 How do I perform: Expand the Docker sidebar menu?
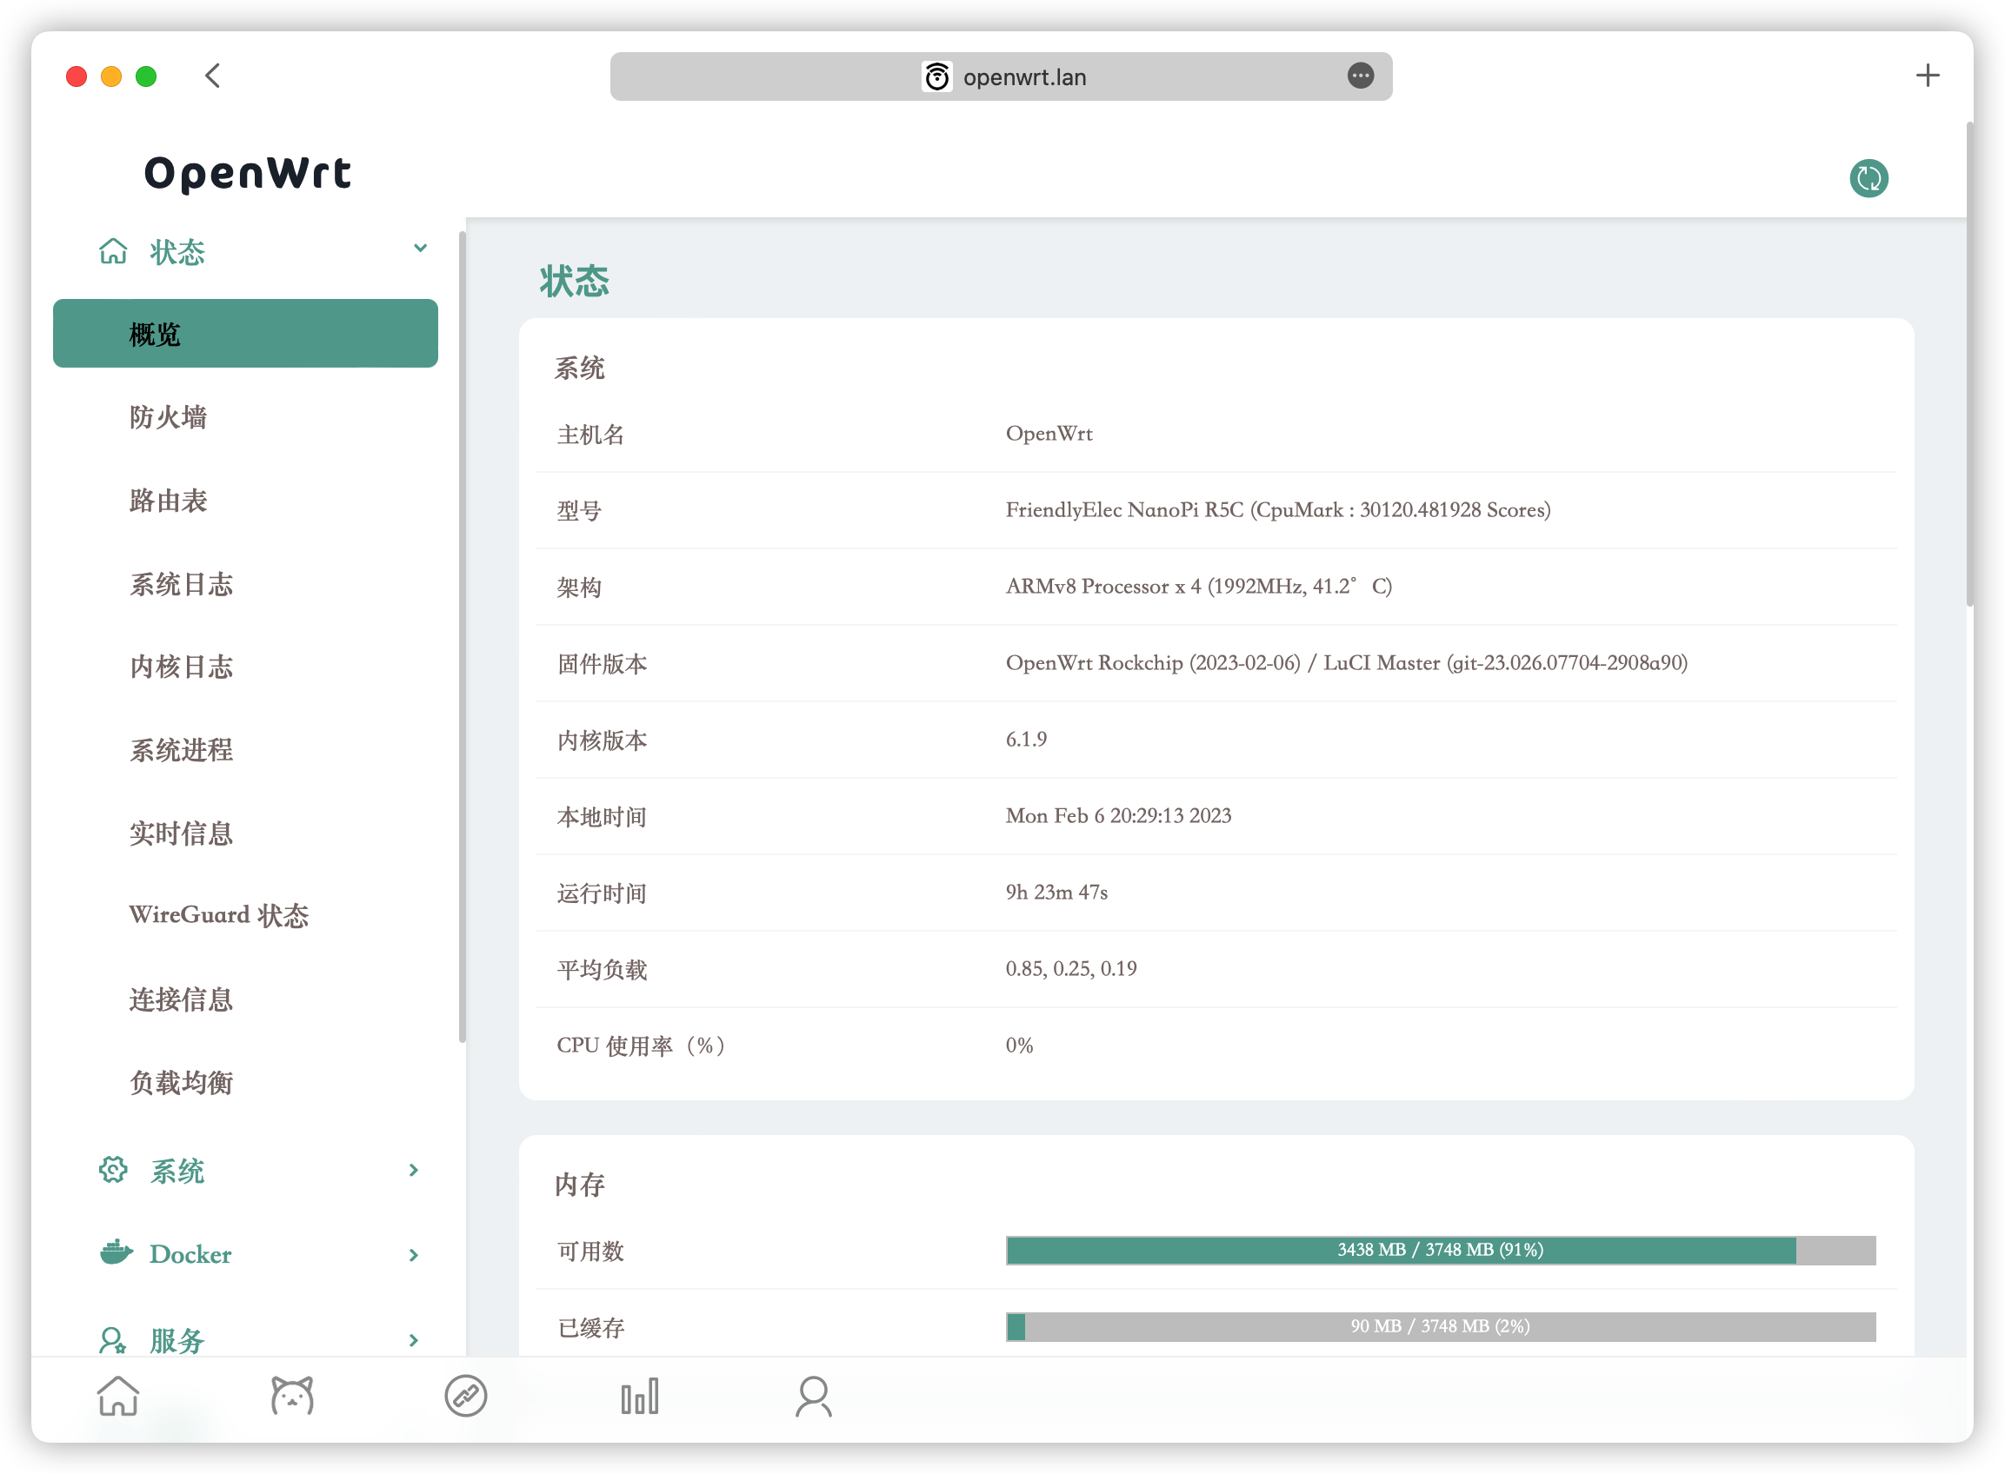click(x=413, y=1254)
